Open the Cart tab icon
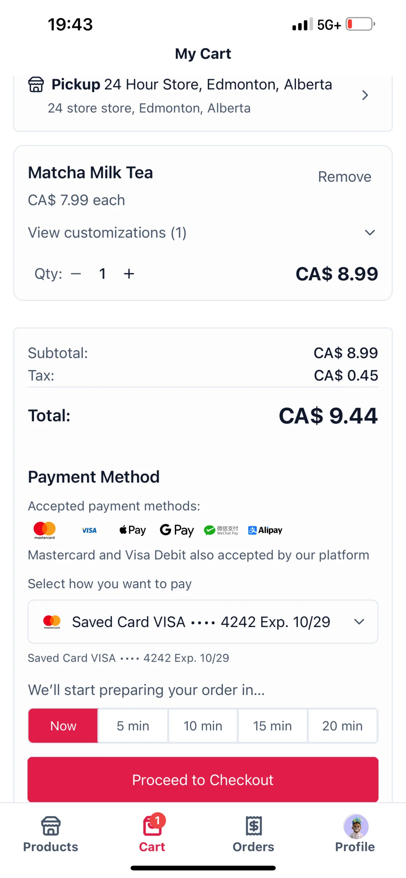 coord(152,826)
